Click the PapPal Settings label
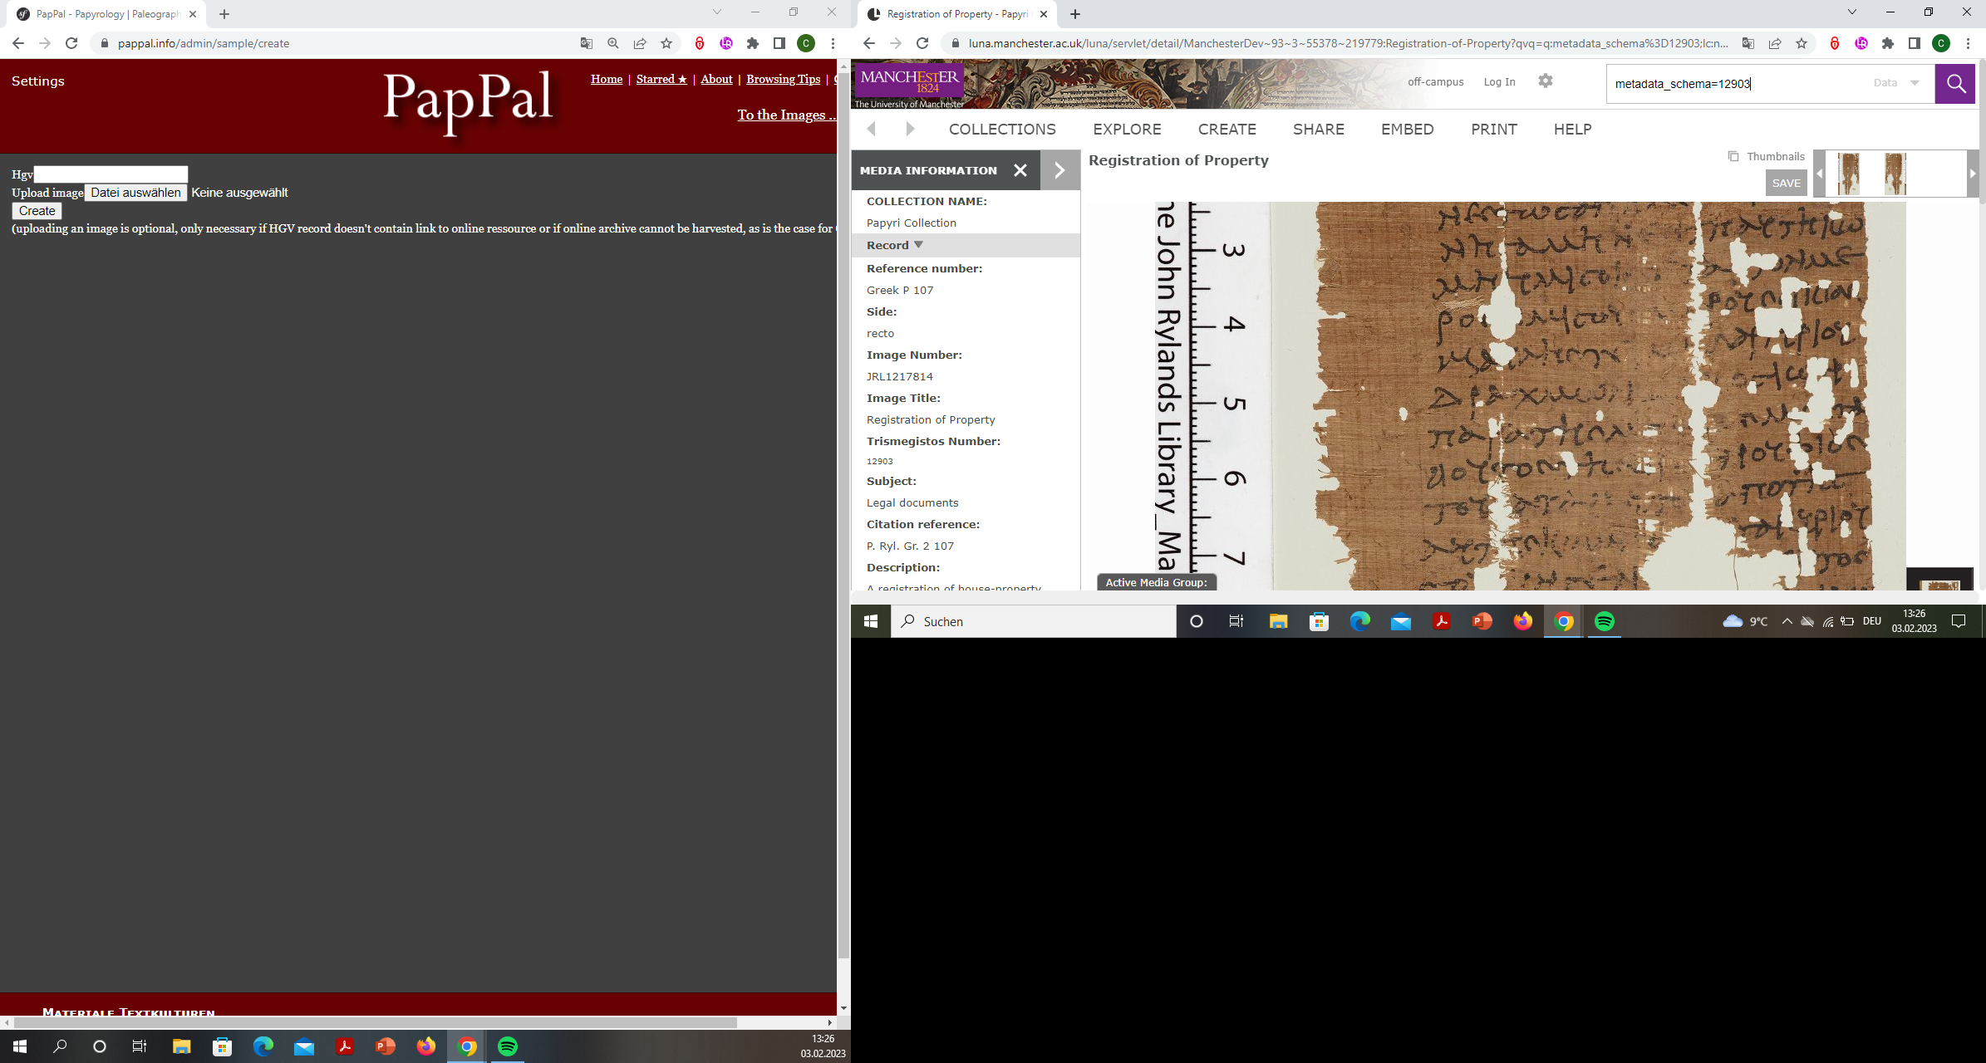The image size is (1986, 1063). click(x=38, y=81)
